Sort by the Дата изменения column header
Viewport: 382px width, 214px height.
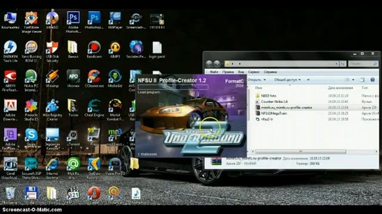[x=340, y=88]
